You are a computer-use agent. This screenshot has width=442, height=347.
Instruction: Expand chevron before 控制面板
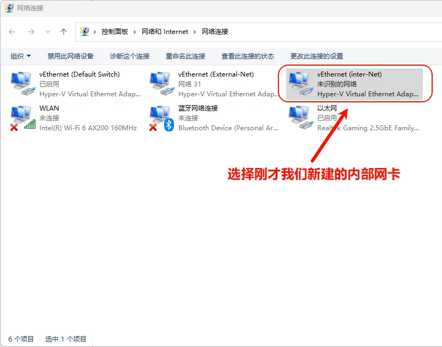(95, 32)
